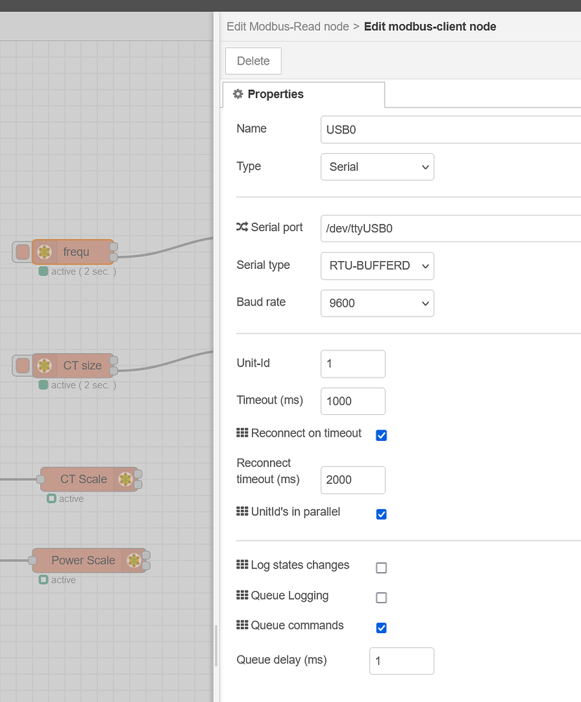Click the function icon on the Power Scale node
This screenshot has height=702, width=581.
click(x=134, y=560)
